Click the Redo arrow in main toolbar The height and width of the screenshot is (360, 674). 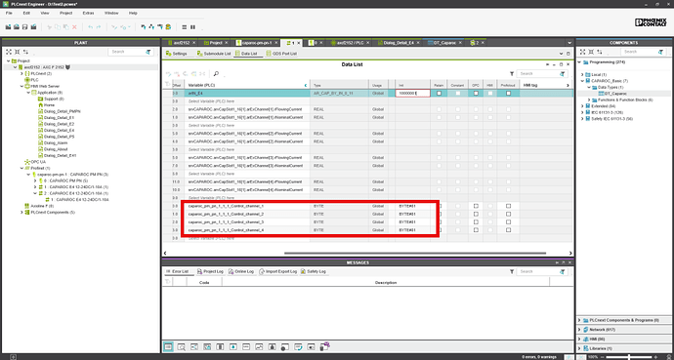[99, 27]
